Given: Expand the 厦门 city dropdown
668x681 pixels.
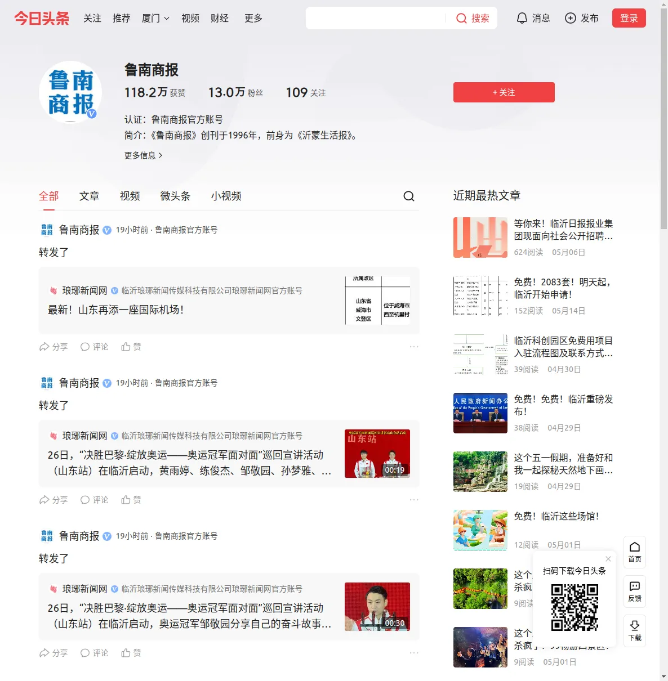Looking at the screenshot, I should point(155,18).
